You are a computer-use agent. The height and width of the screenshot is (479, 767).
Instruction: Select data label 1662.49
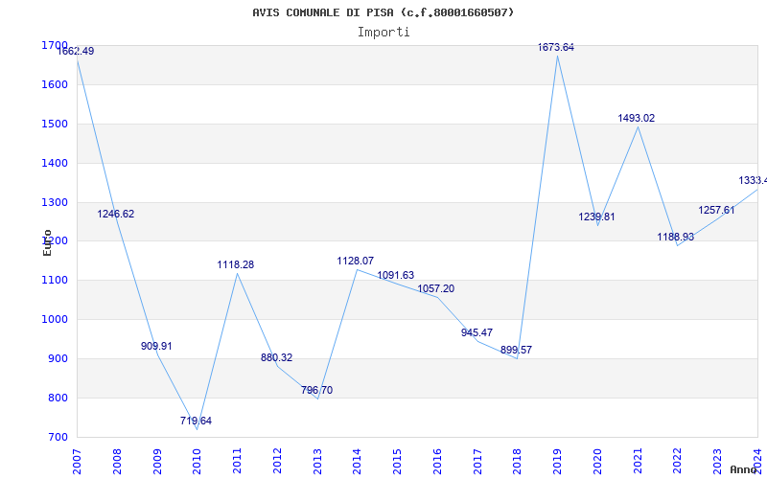[76, 52]
